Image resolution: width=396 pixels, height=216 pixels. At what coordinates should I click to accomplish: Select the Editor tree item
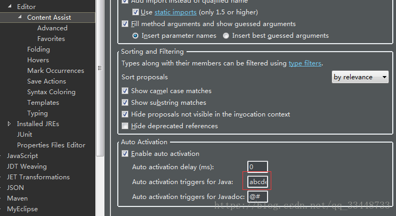point(26,7)
